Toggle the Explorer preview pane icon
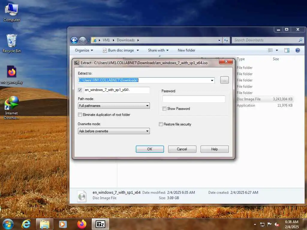 (x=287, y=50)
